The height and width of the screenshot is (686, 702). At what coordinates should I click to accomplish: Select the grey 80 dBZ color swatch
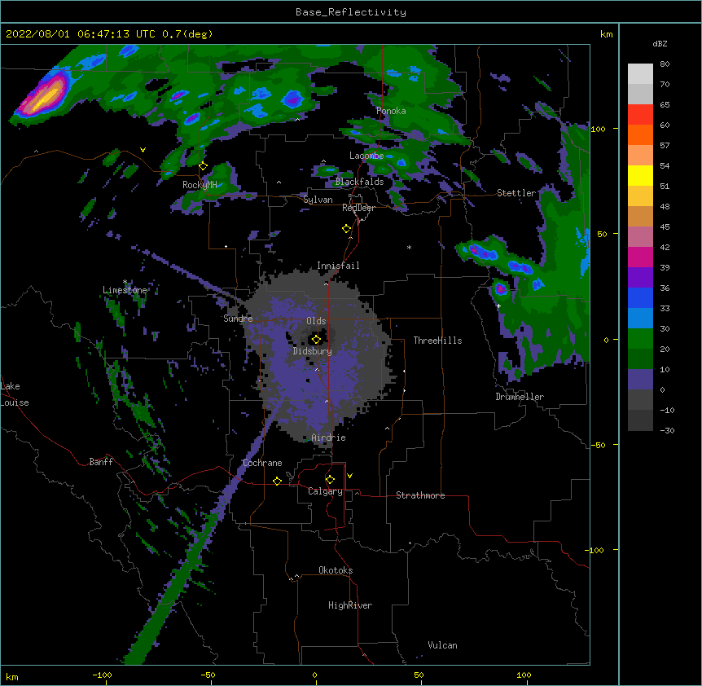(640, 74)
